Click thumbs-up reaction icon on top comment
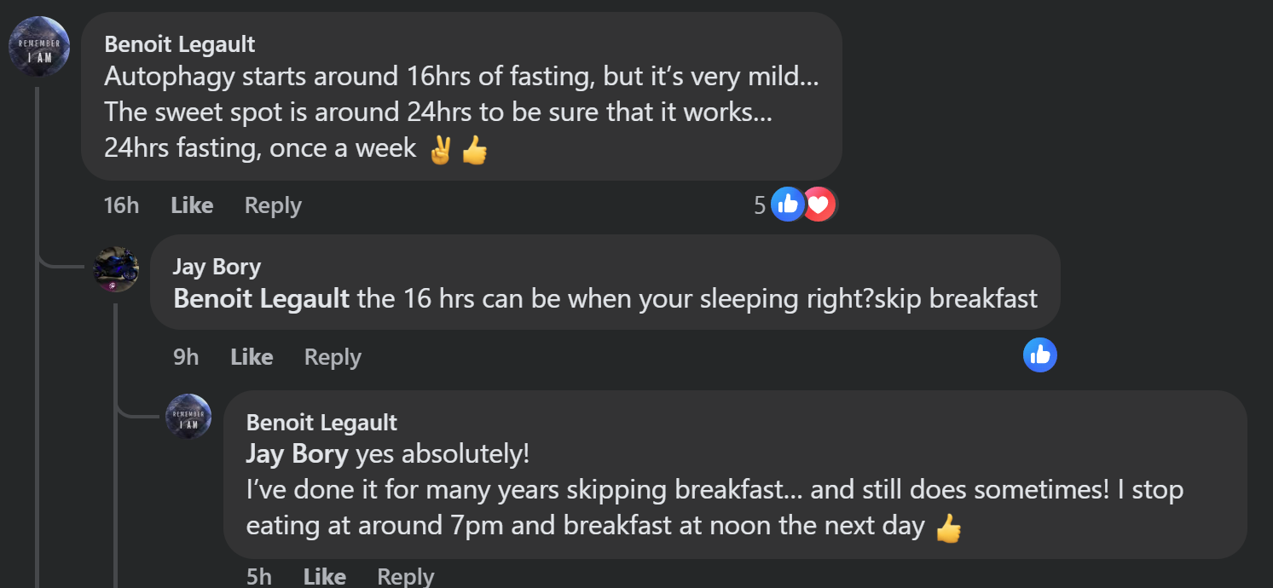The image size is (1273, 588). [787, 205]
